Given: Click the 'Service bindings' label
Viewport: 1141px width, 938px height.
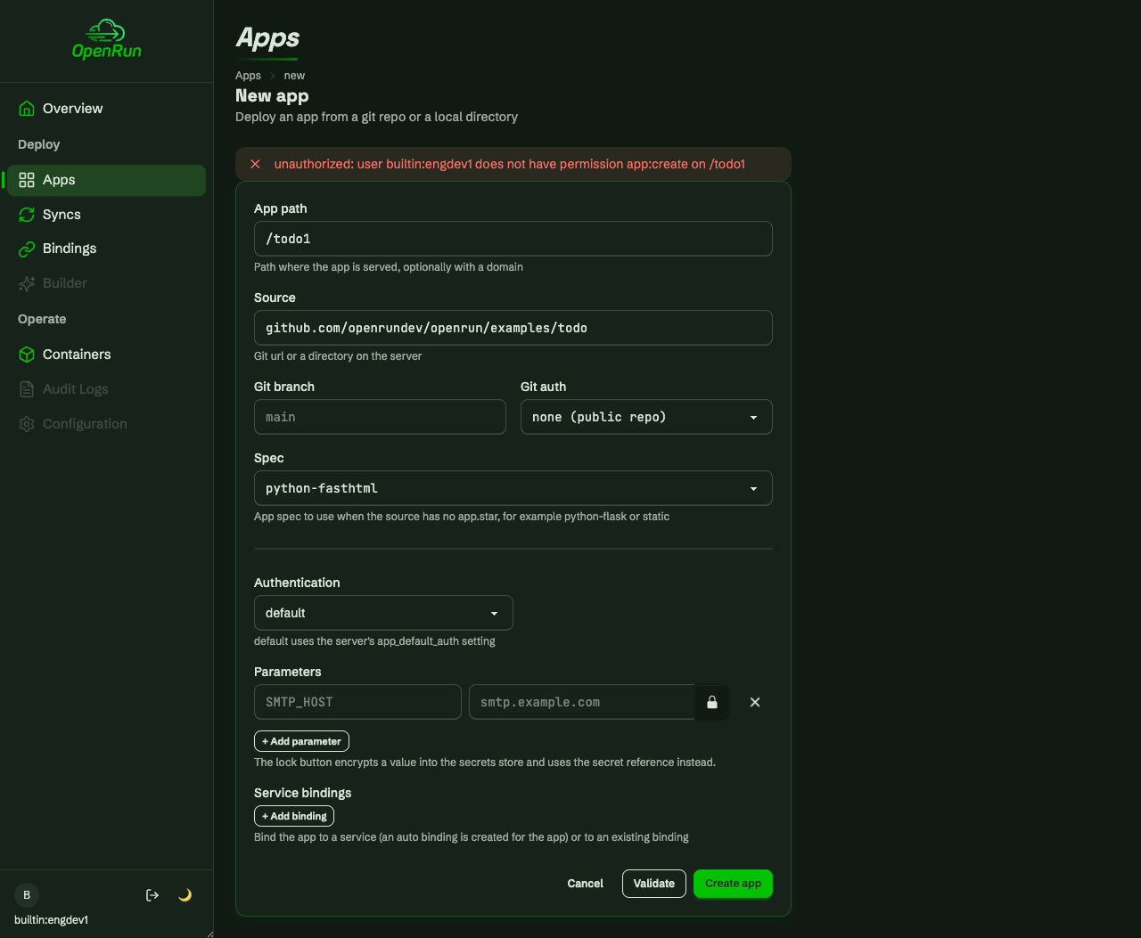Looking at the screenshot, I should 303,793.
